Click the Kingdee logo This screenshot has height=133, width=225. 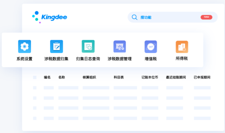[50, 17]
